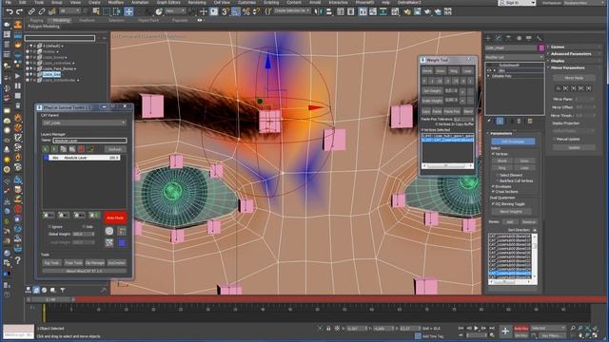Click Blend button in Weight Tool
This screenshot has width=609, height=342.
click(468, 111)
